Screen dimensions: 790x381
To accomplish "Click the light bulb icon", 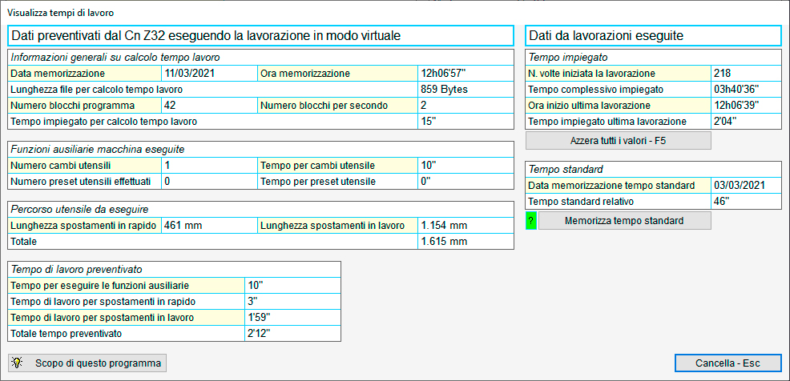I will 18,363.
